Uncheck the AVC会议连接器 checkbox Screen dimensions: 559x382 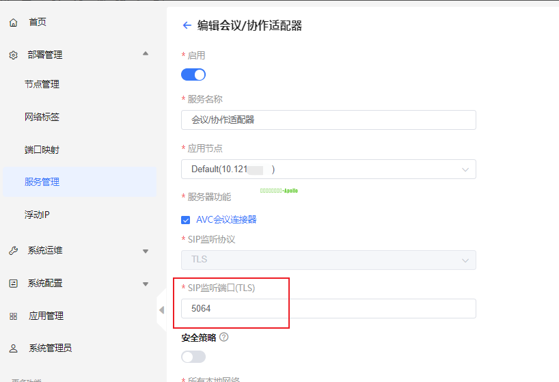point(185,220)
